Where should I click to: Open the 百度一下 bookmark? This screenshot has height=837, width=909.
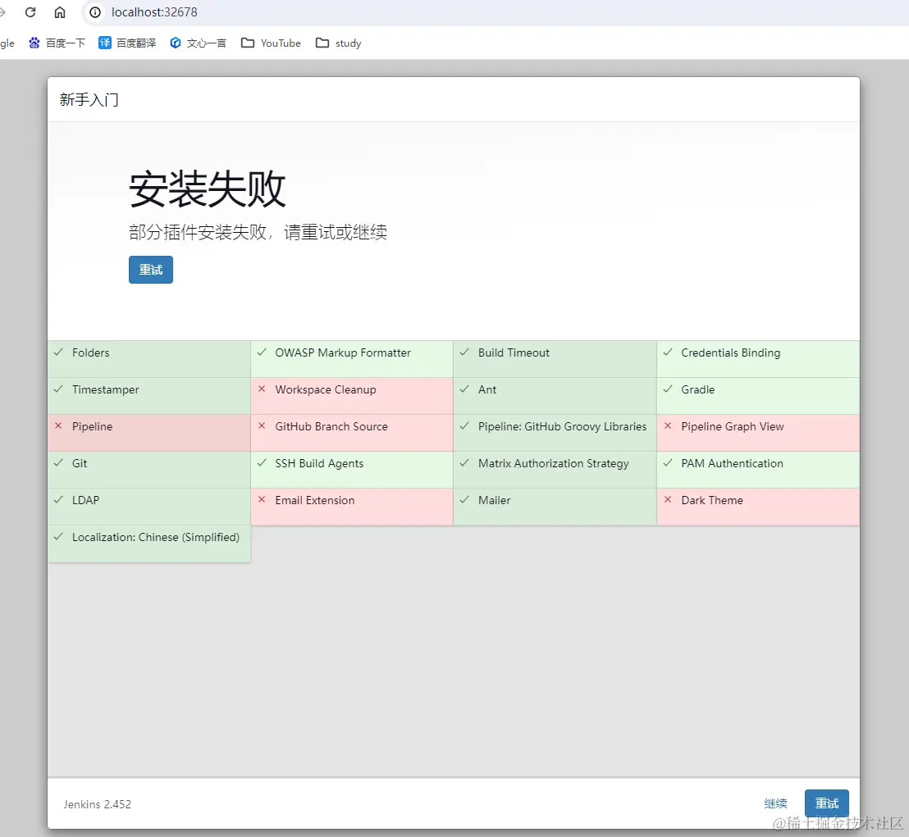pos(57,43)
